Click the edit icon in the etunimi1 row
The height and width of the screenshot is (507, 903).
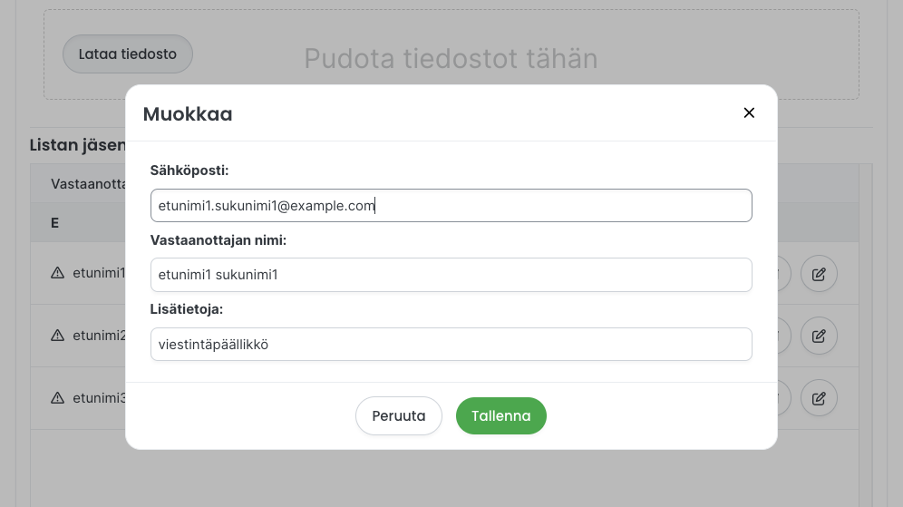pos(819,274)
